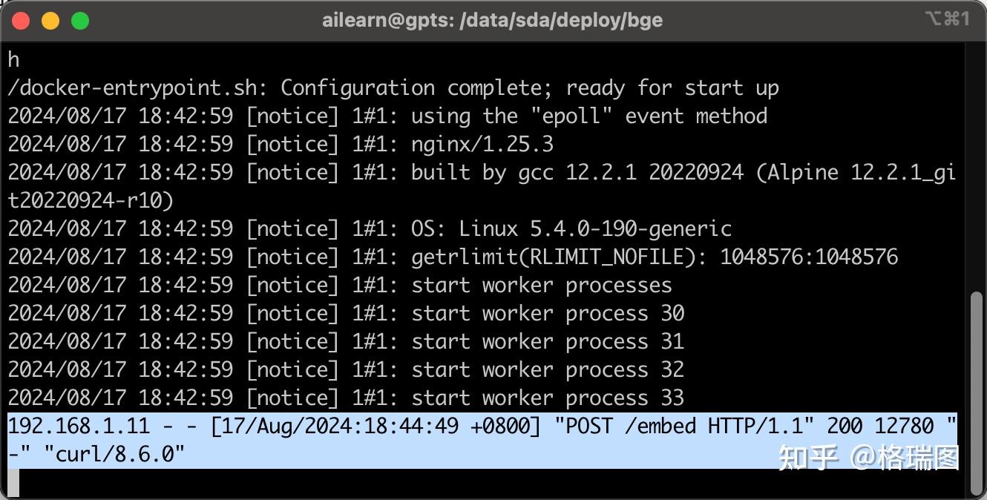
Task: Click the ⌥⌘1 shortcut indicator in title bar
Action: [x=948, y=19]
